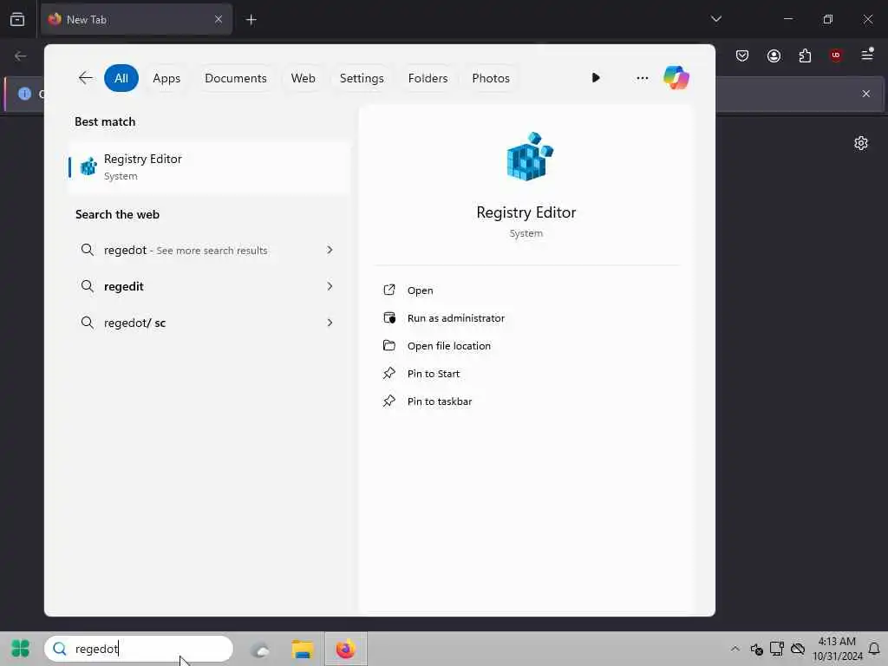
Task: Click the play arrow to show more filters
Action: click(x=595, y=77)
